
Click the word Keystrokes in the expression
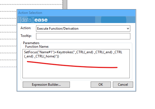tap(65, 52)
